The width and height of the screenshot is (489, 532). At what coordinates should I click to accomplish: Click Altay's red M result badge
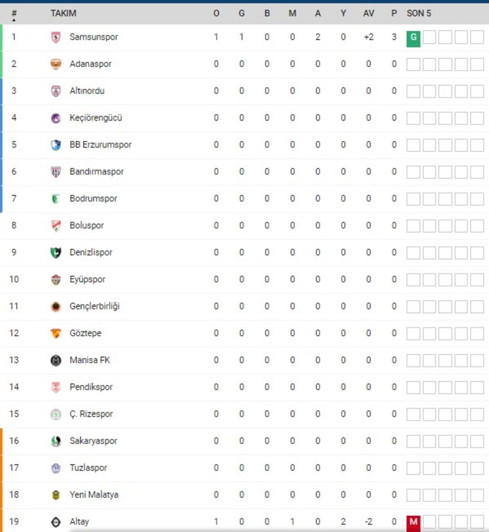coord(413,522)
